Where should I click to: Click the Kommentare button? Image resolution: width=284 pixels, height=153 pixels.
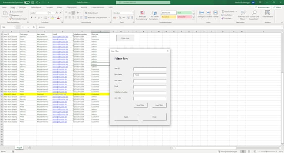[262, 7]
